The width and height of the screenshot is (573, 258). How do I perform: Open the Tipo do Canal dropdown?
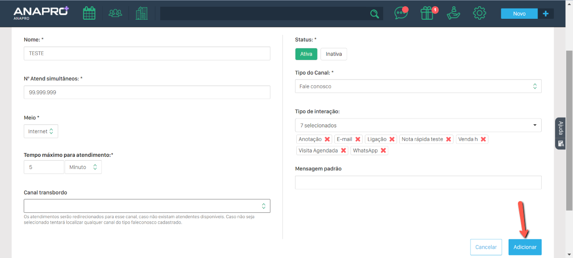coord(418,86)
